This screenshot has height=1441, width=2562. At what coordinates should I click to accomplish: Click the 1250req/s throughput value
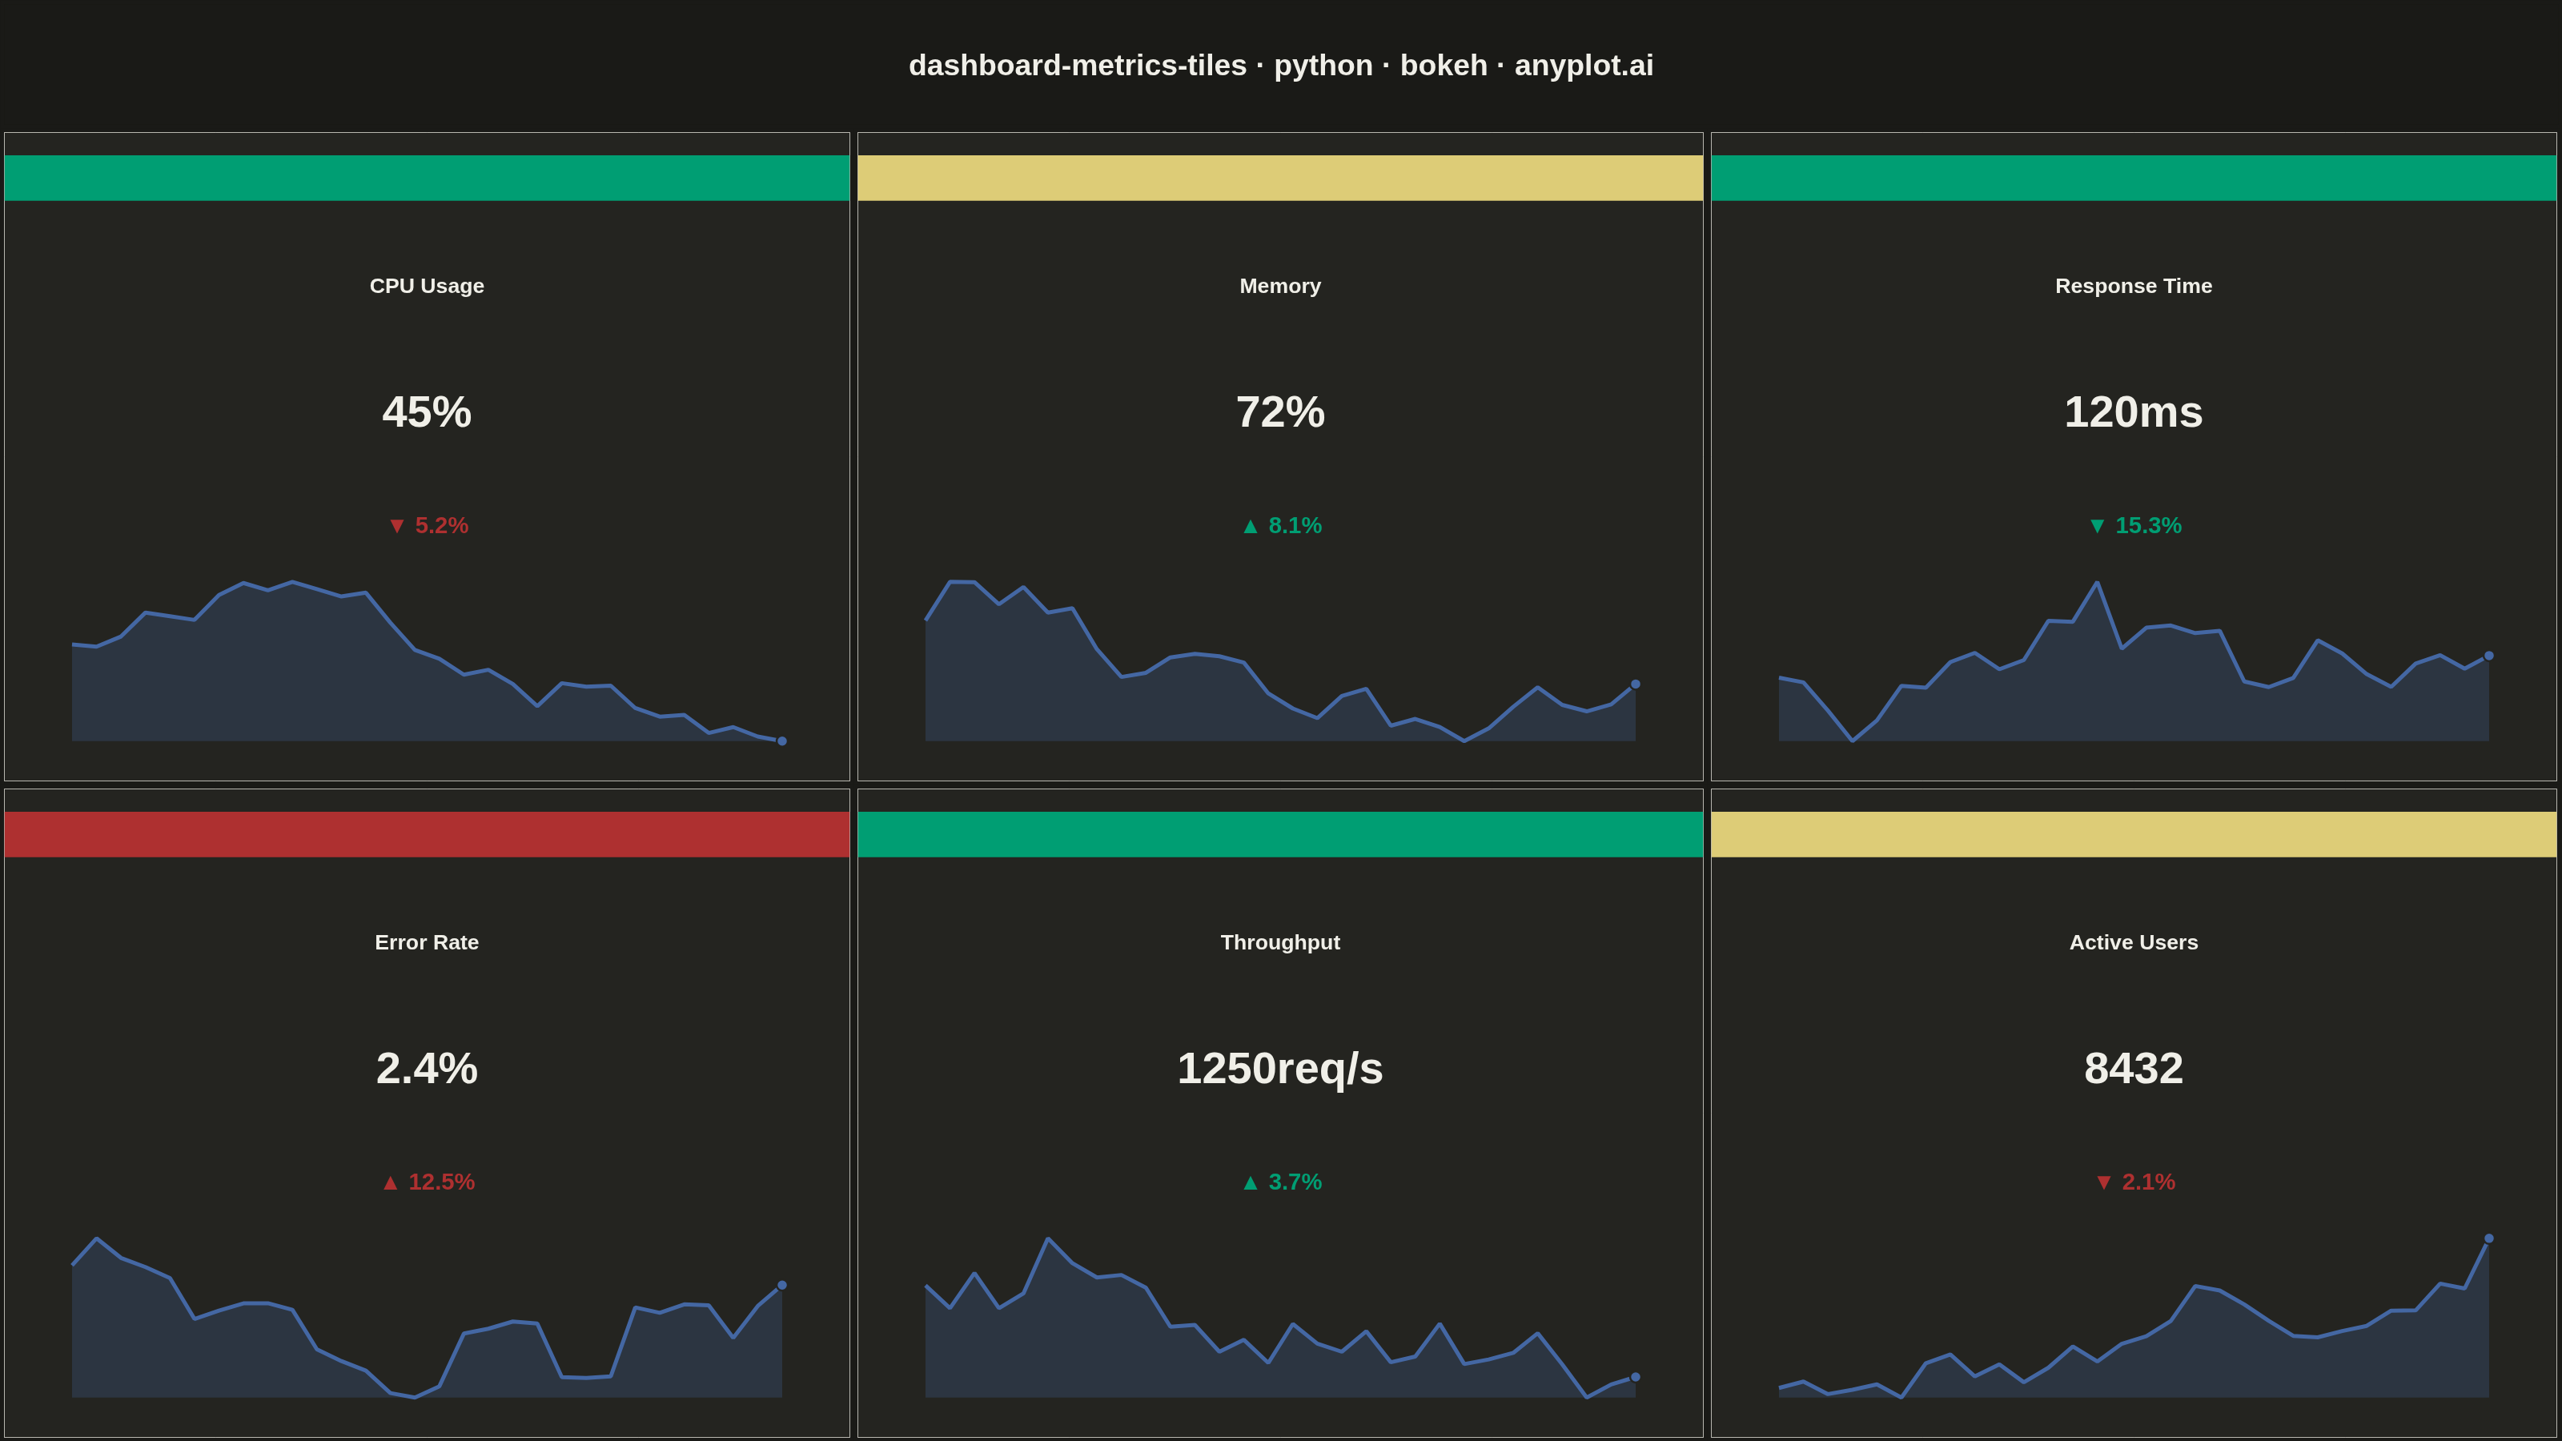click(1280, 1069)
